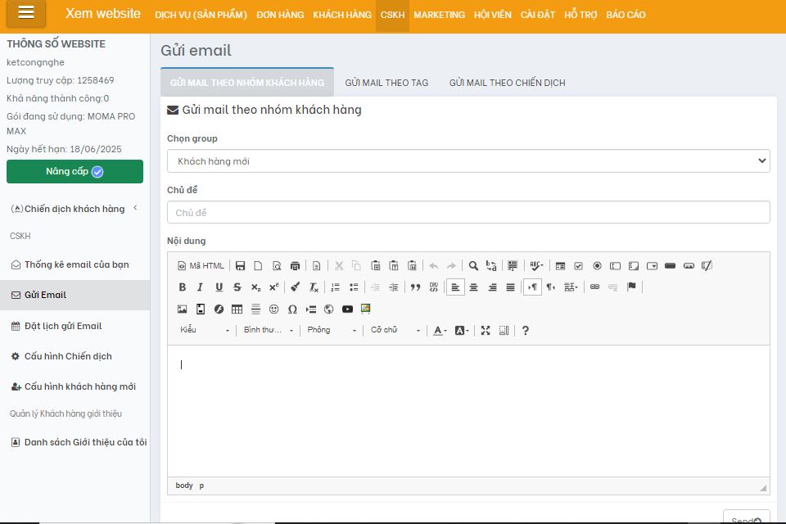Open the text color picker
The width and height of the screenshot is (786, 524).
pos(440,331)
